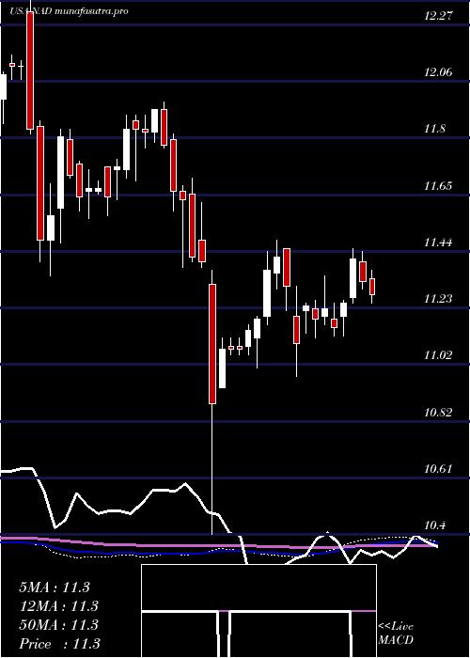Click inside the MACD indicator box
Screen dimensions: 470x658
pos(258,611)
